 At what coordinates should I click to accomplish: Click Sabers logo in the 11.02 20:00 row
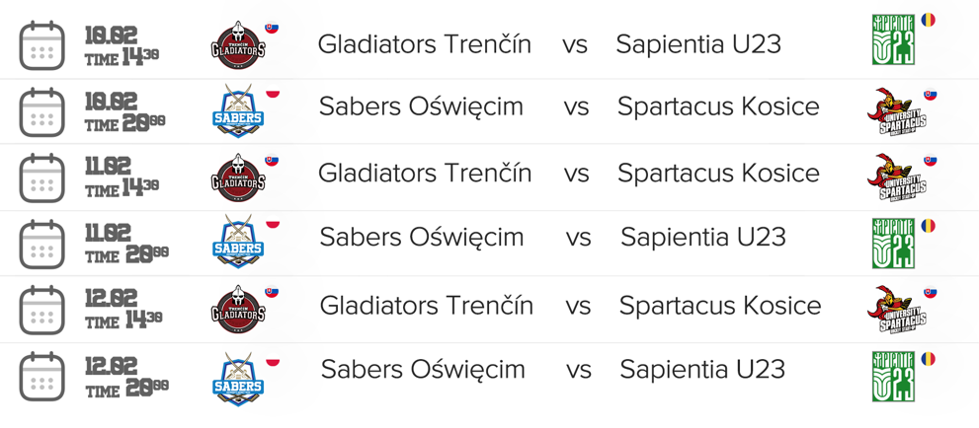pos(239,241)
